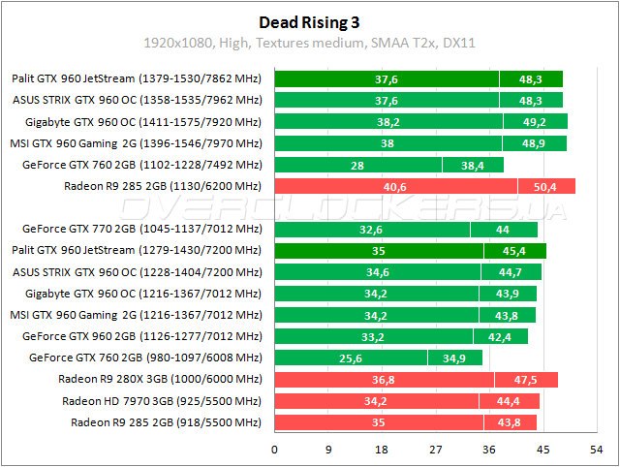
Task: Click the 49,2 value on Gigabyte bar
Action: pyautogui.click(x=535, y=122)
